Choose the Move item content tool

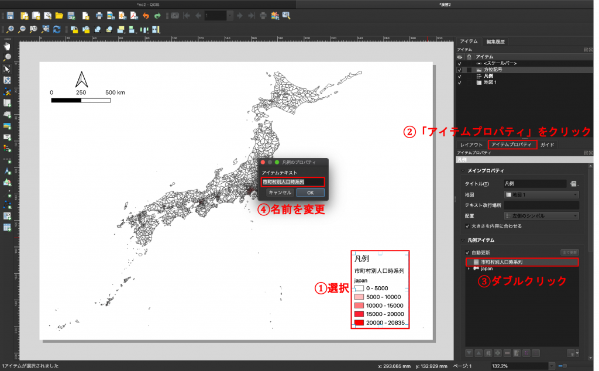[7, 80]
